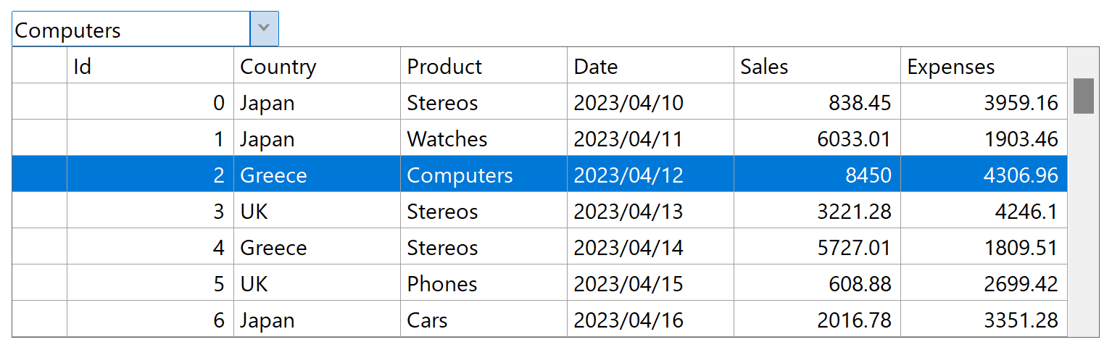Click the Product column header
Screen dimensions: 1112x350
[484, 66]
